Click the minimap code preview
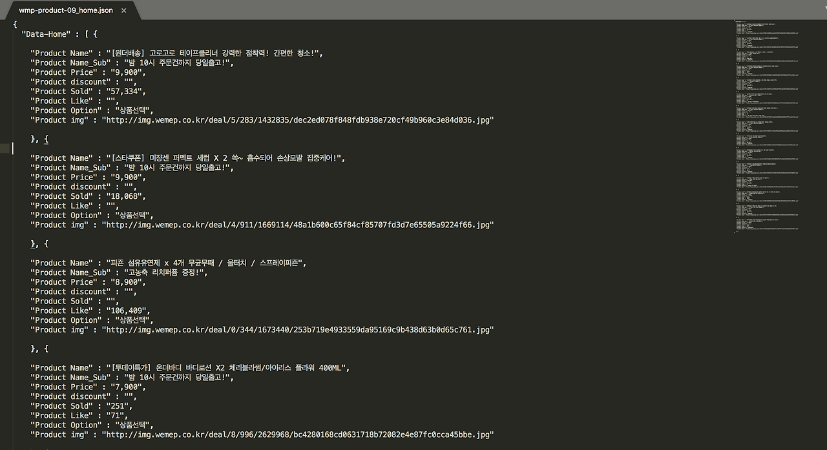The image size is (827, 450). tap(767, 126)
